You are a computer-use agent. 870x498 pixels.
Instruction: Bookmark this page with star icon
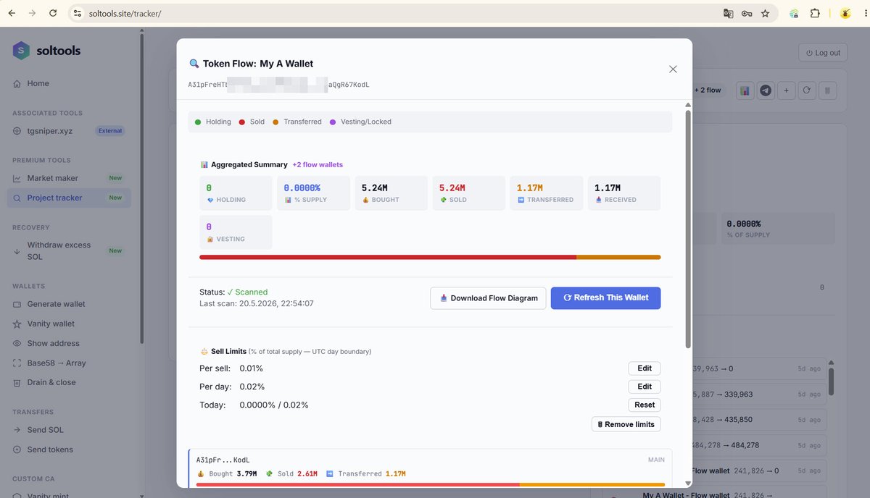click(765, 13)
